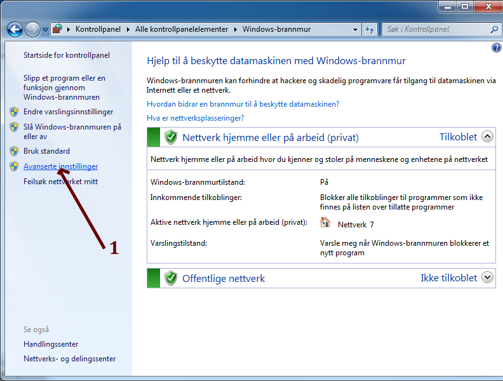Image resolution: width=503 pixels, height=381 pixels.
Task: Click green shield icon of private network
Action: tap(171, 137)
